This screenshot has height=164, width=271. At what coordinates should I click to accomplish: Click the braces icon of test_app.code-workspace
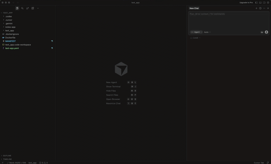[x=3, y=45]
